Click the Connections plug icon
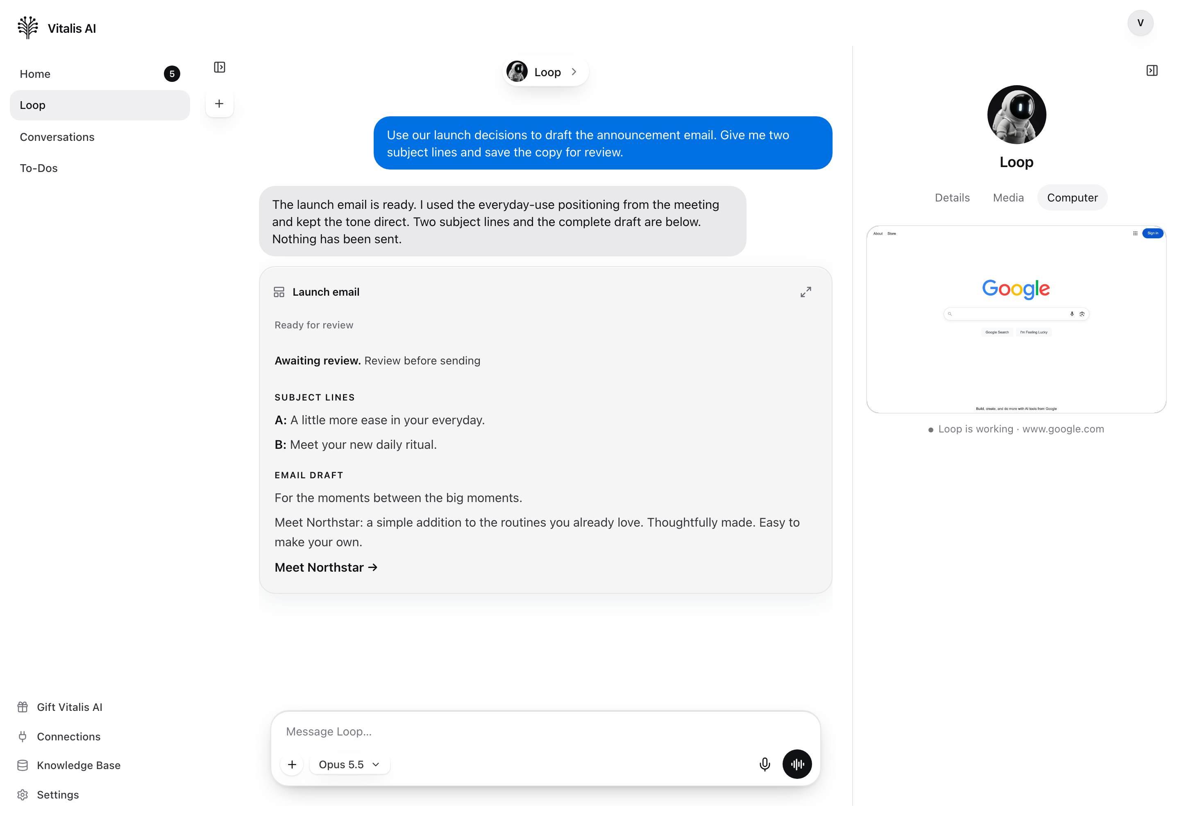 coord(23,736)
